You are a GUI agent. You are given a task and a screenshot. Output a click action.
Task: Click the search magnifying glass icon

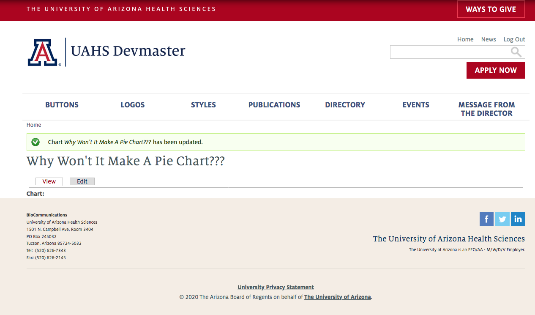point(516,52)
